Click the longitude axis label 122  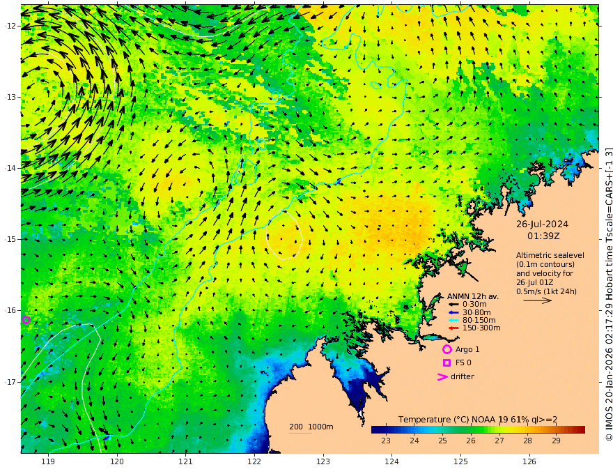[x=254, y=462]
